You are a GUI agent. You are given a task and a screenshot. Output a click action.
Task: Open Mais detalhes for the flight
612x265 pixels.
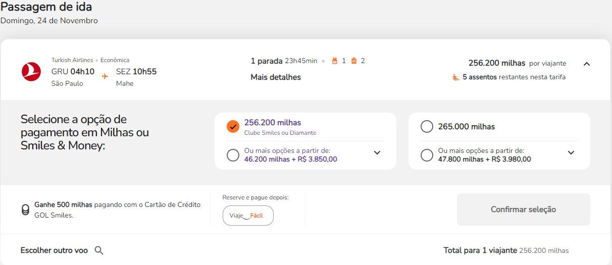click(x=276, y=77)
